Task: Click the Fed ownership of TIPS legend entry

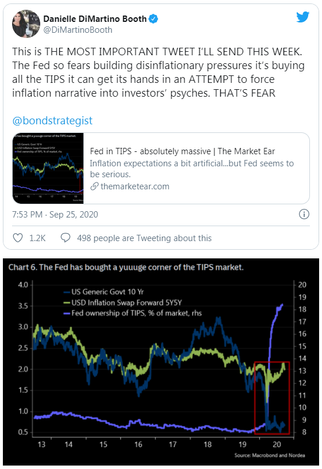Action: point(133,313)
